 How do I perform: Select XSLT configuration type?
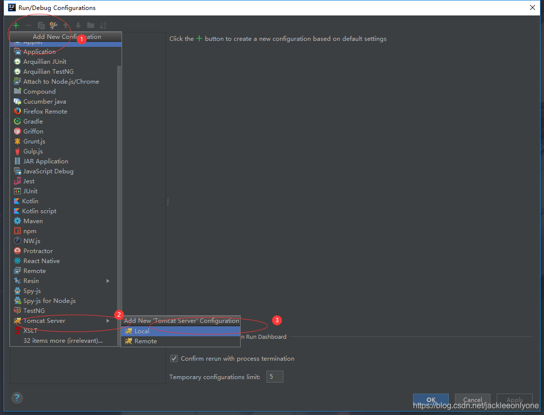coord(64,331)
